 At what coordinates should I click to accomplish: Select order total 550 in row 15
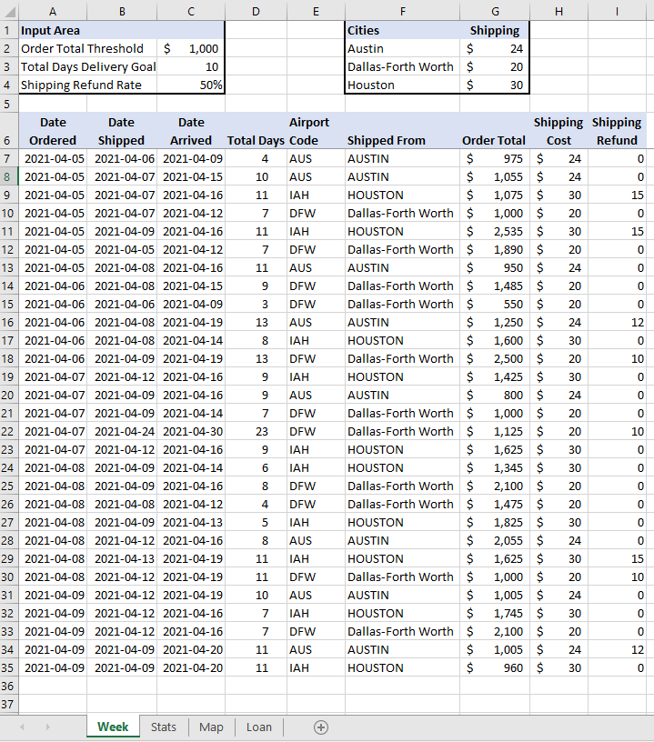(x=495, y=305)
